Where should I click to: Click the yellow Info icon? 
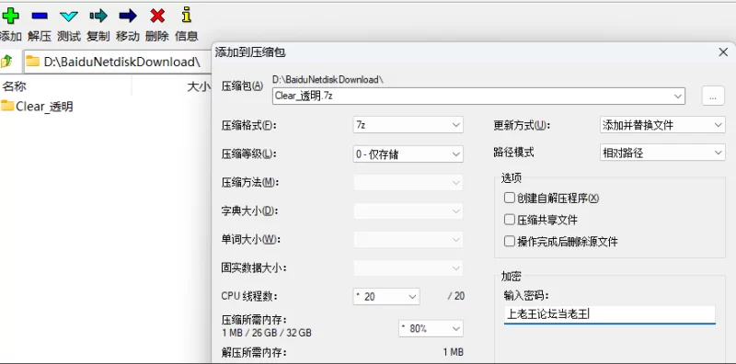(x=187, y=15)
